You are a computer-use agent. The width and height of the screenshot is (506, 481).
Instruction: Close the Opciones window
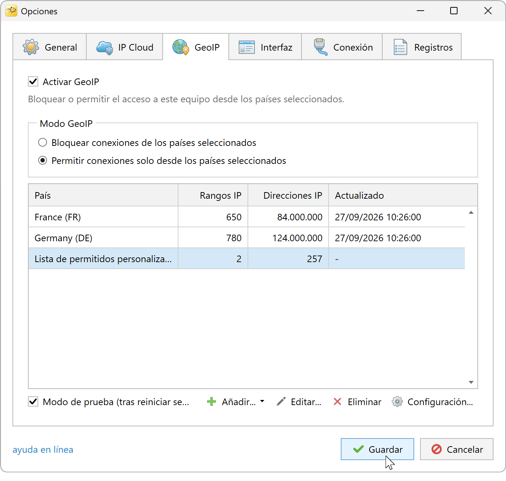[488, 11]
